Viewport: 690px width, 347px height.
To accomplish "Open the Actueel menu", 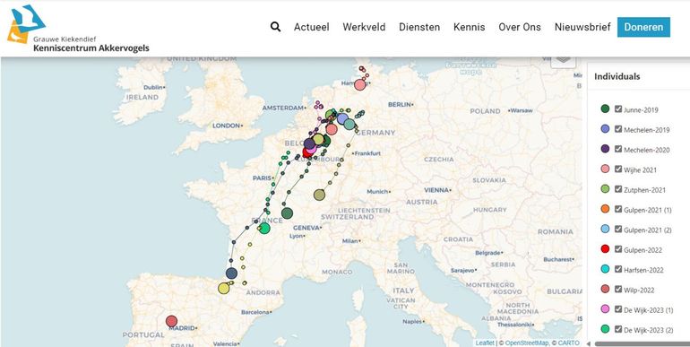I will click(x=312, y=27).
